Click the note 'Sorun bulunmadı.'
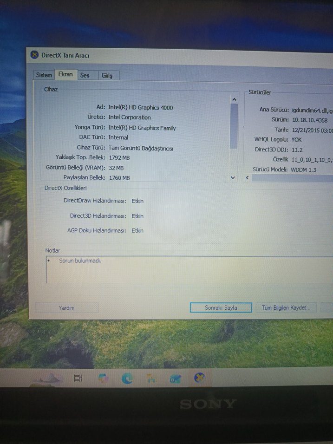Image resolution: width=333 pixels, height=444 pixels. click(80, 261)
